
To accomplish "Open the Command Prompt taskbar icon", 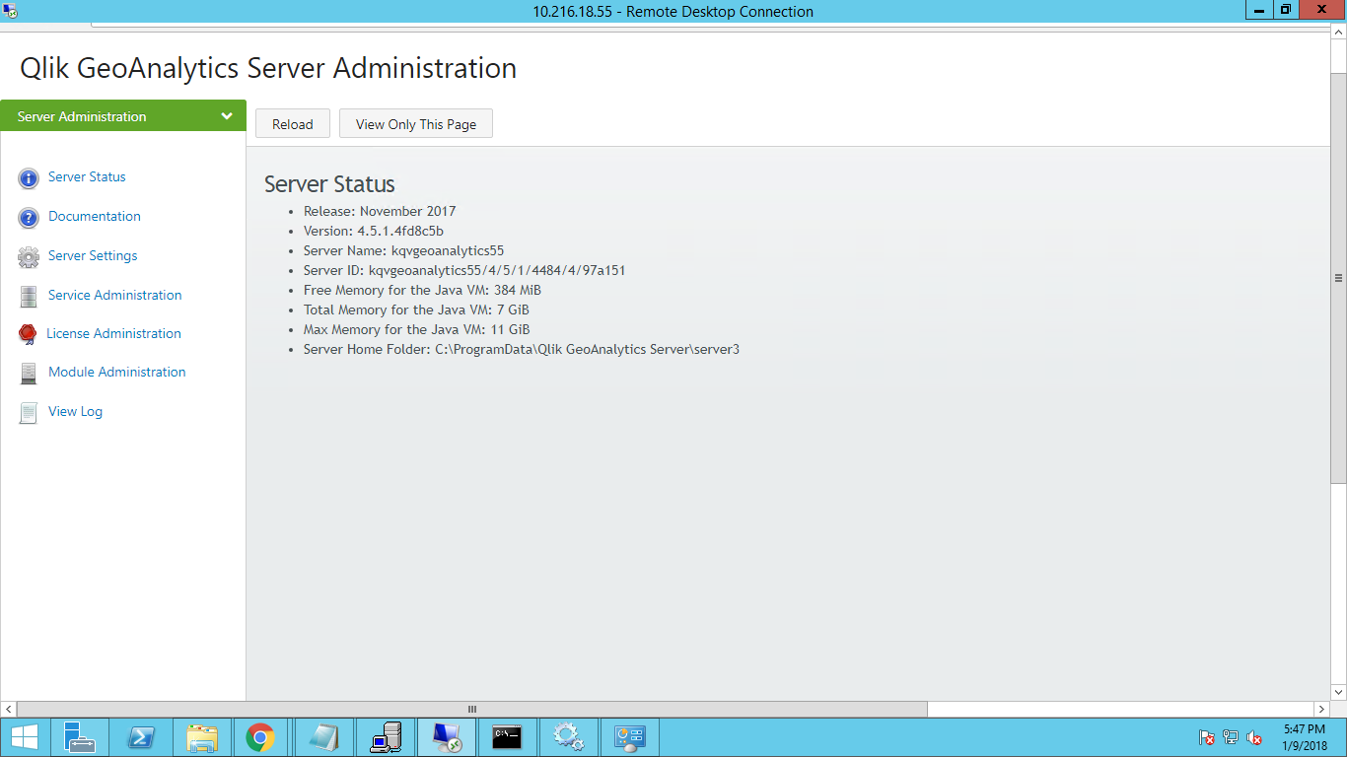I will coord(507,737).
